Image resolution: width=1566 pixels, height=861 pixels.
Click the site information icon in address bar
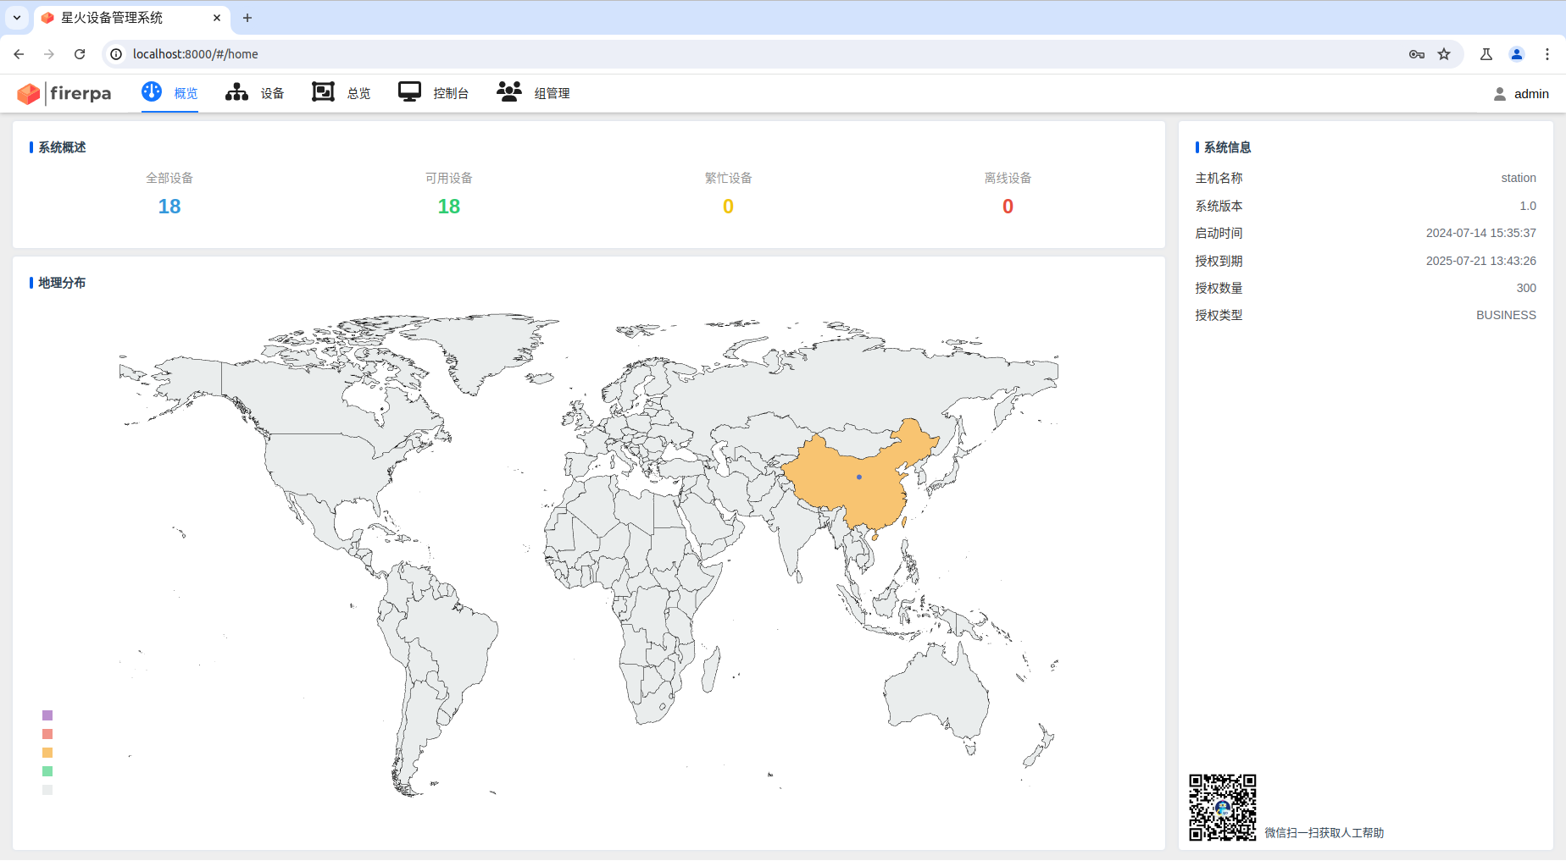tap(116, 54)
